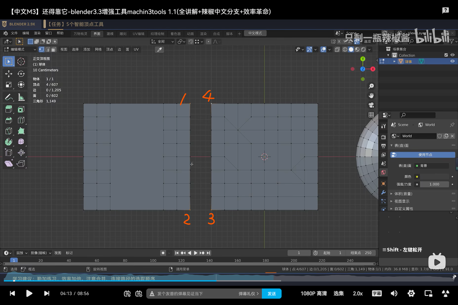
Task: Switch to solid viewport shading
Action: (351, 49)
